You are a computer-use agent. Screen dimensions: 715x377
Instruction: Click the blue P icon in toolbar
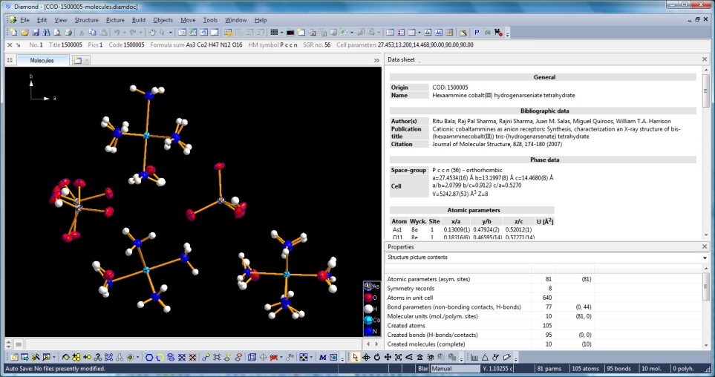pos(477,33)
